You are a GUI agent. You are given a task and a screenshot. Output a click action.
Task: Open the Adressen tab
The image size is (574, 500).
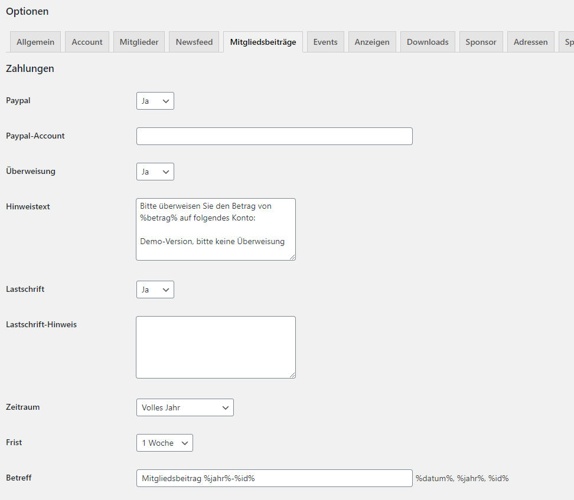(x=531, y=42)
